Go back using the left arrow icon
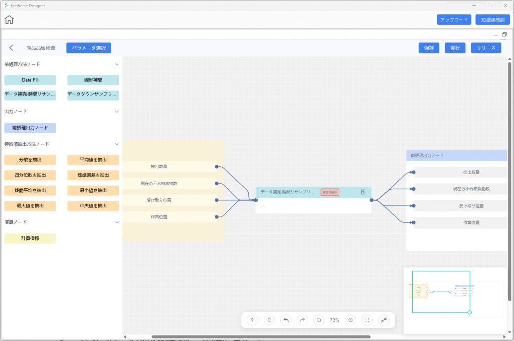 (x=11, y=48)
